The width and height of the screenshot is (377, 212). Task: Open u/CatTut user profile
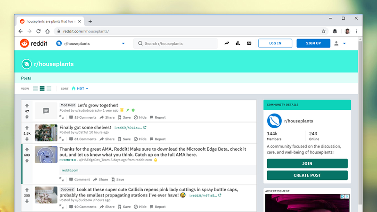coord(82,132)
